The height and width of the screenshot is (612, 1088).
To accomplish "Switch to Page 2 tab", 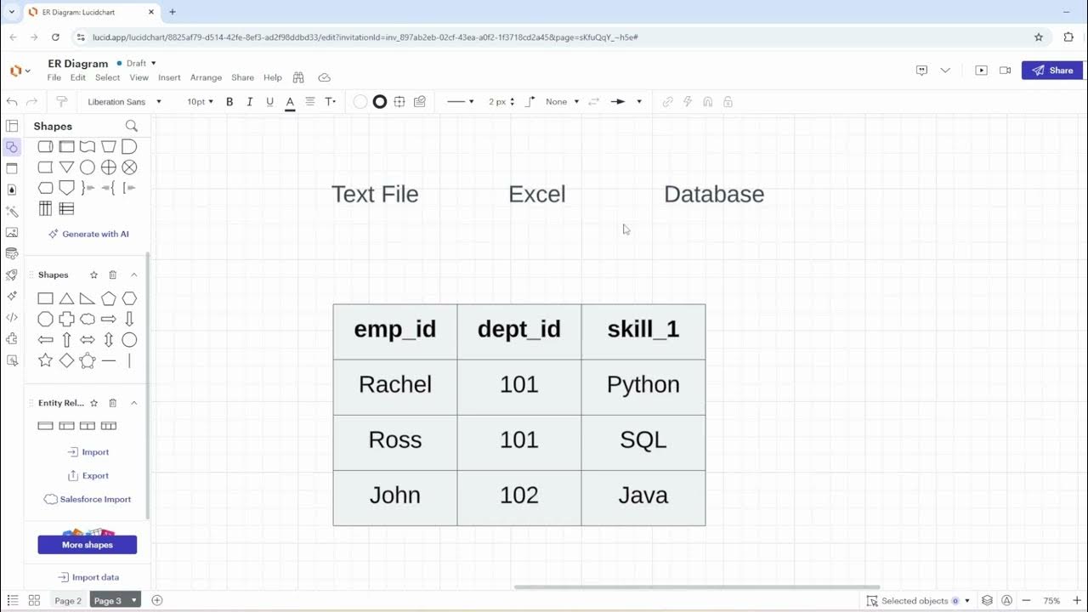I will click(68, 601).
